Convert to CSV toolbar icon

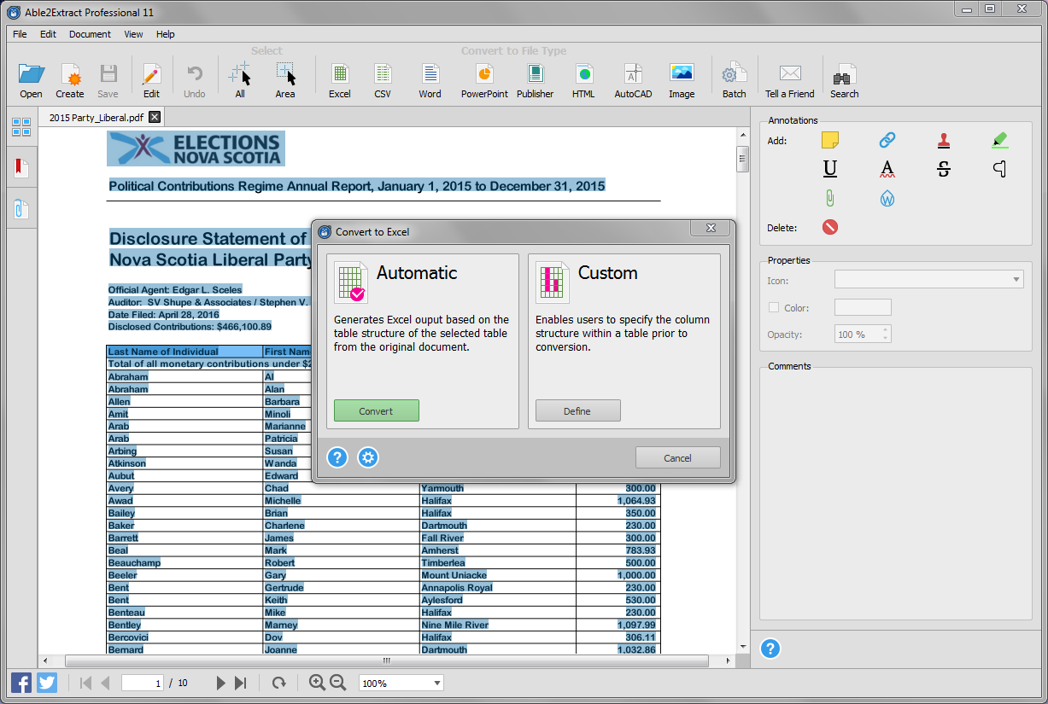click(x=383, y=74)
